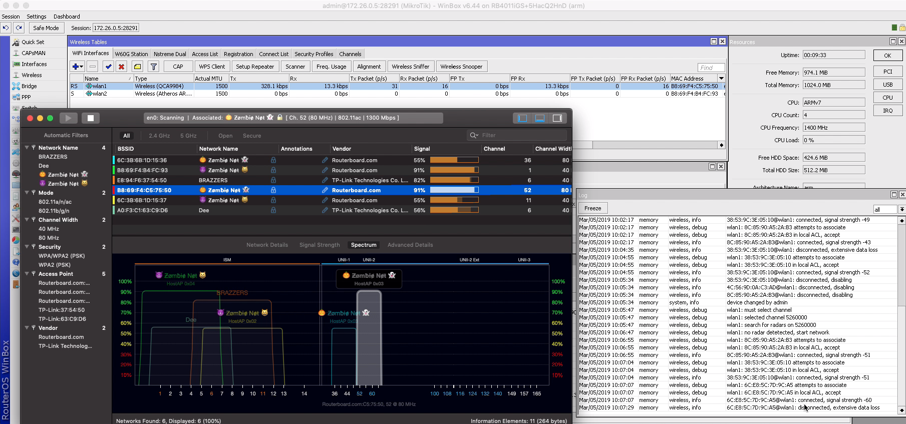Click the magnifier icon in Filter field
Screen dimensions: 906x424
[473, 135]
